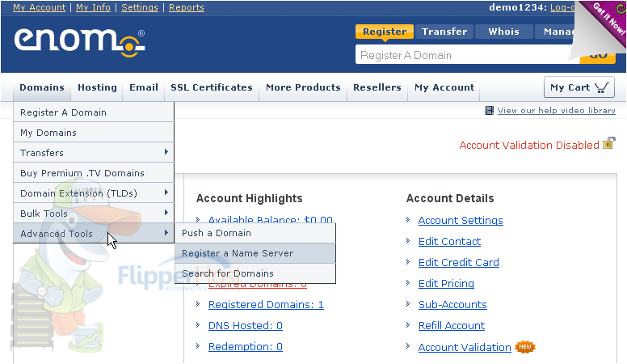Select Register A Domain menu entry

click(x=94, y=112)
